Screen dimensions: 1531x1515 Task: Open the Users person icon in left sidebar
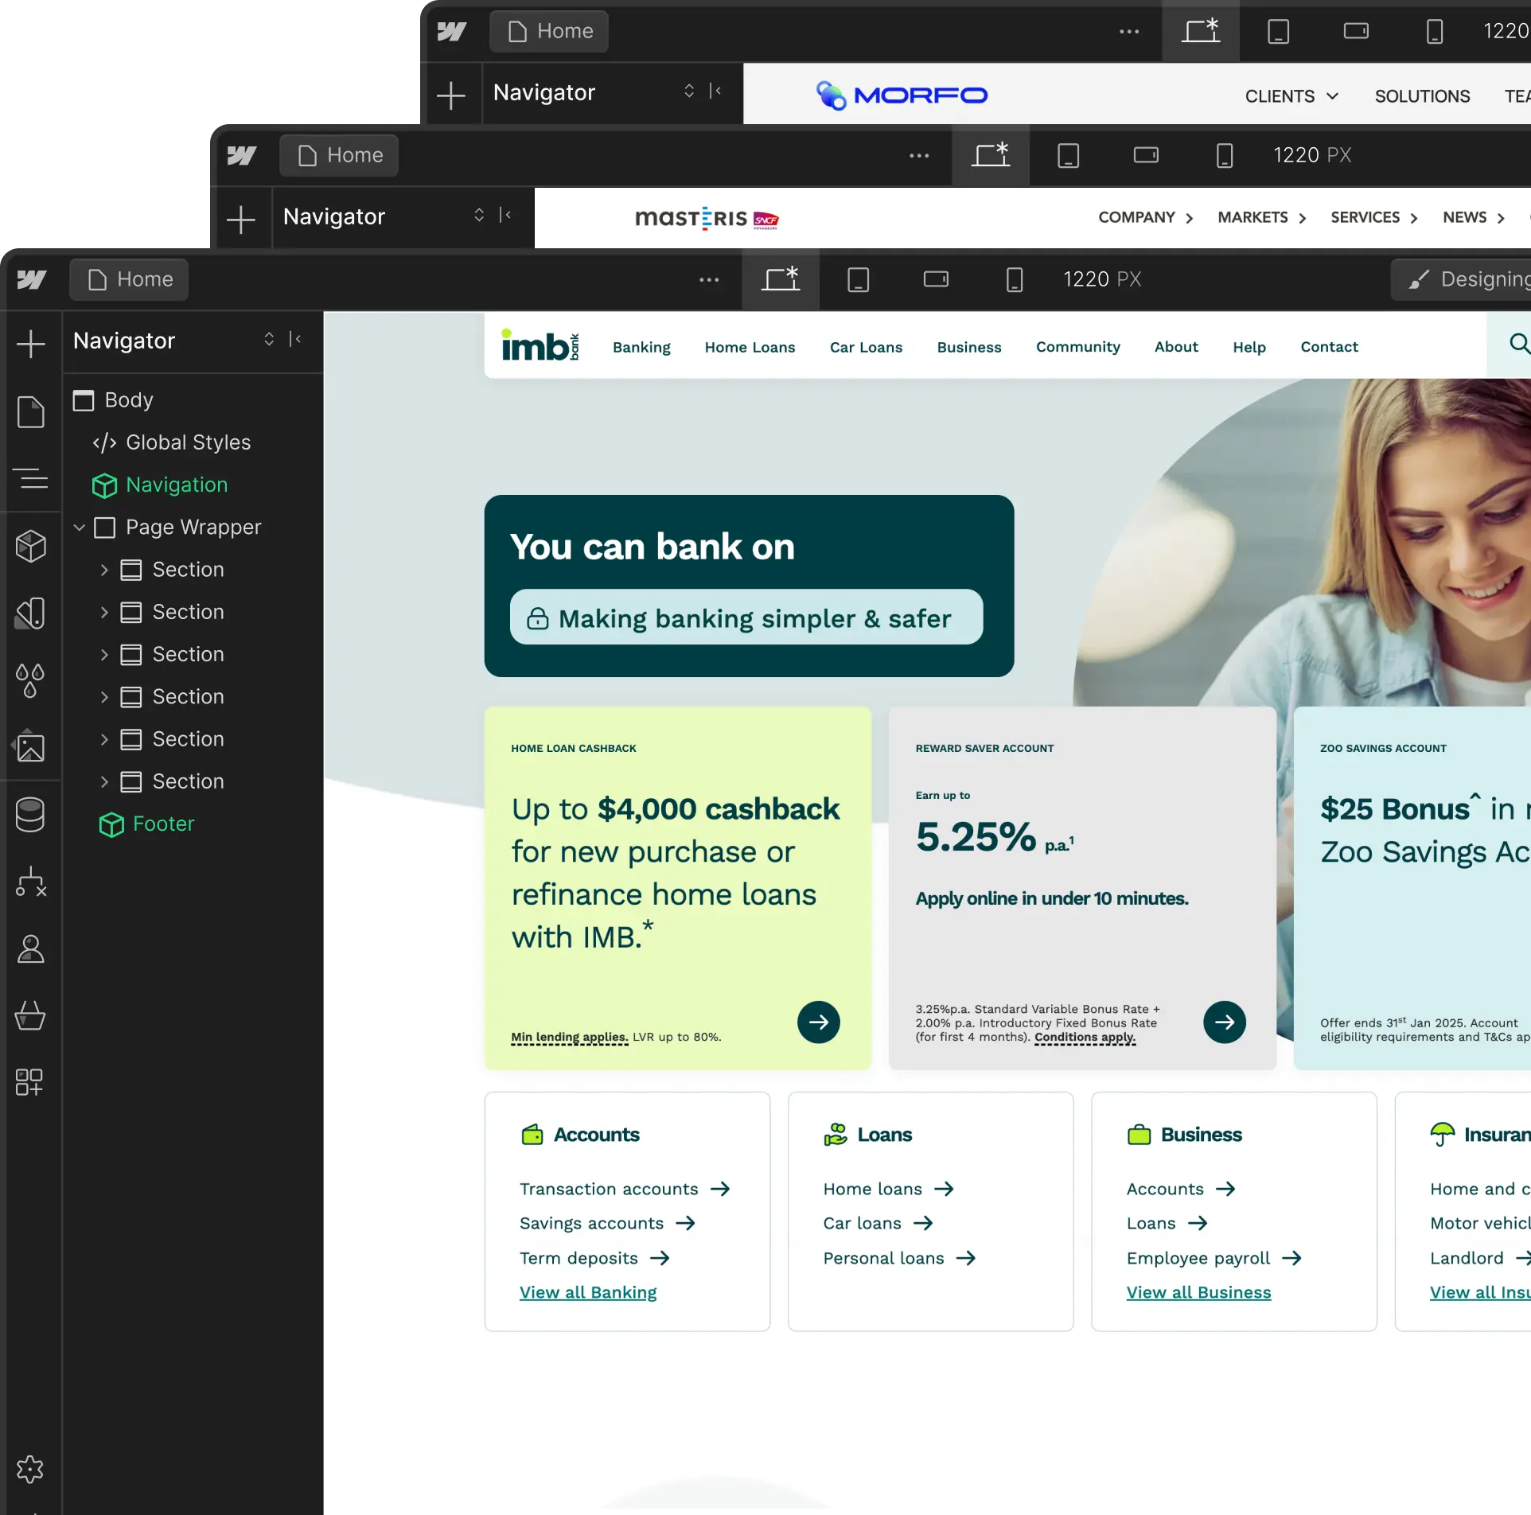(x=31, y=948)
